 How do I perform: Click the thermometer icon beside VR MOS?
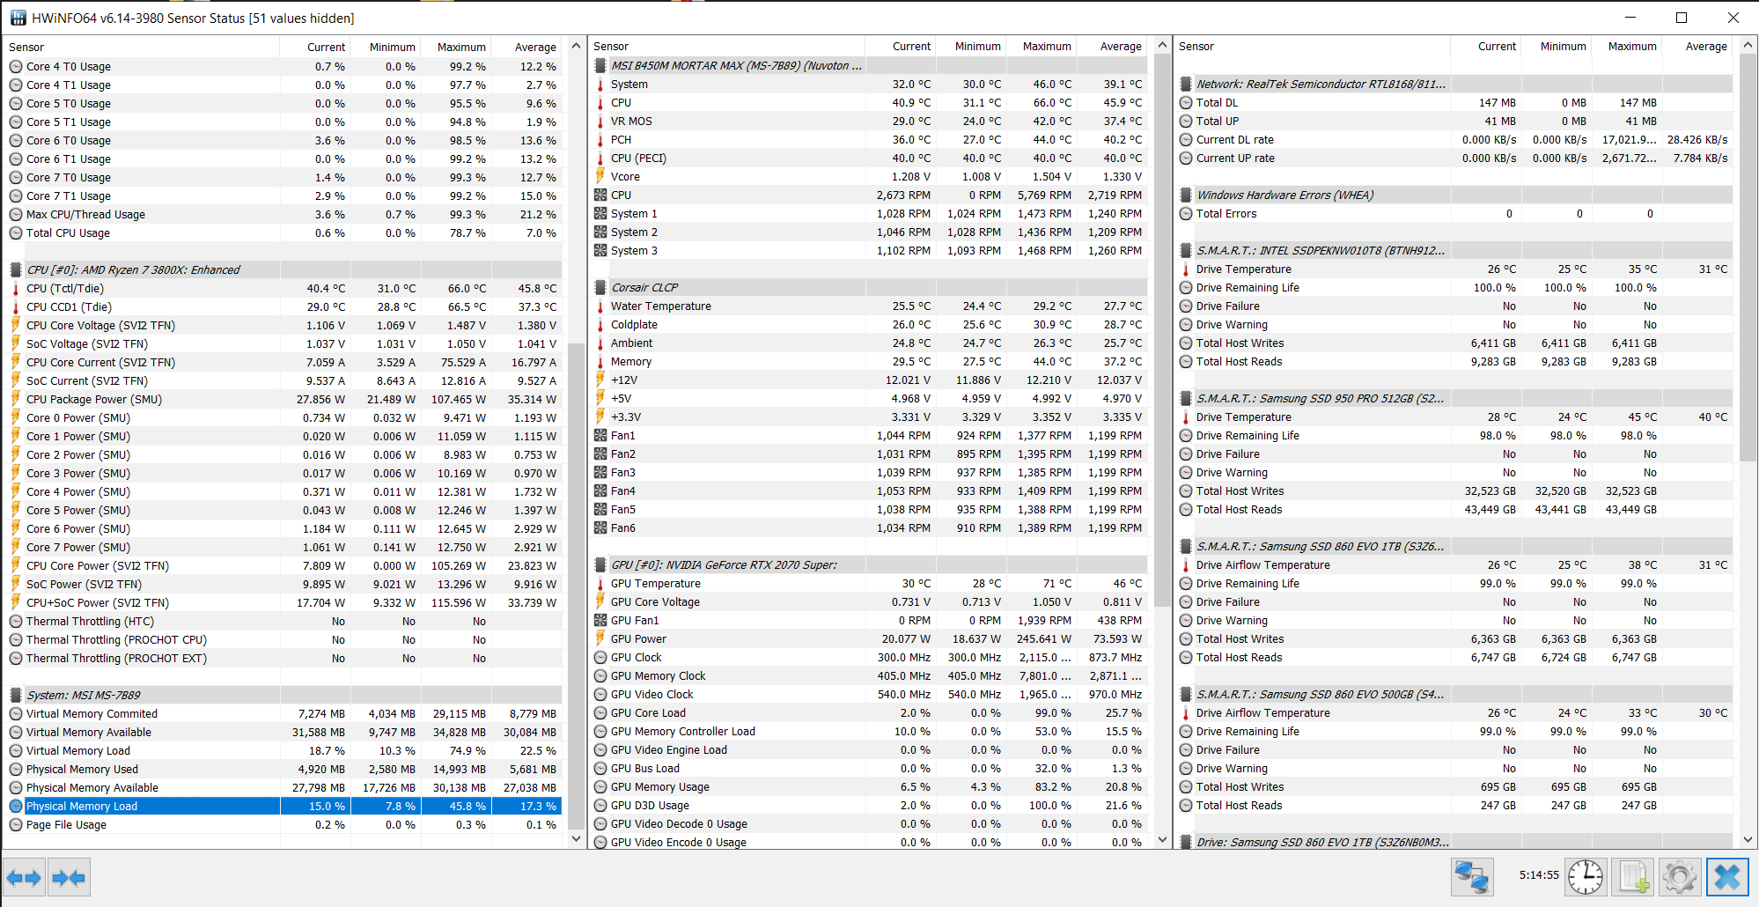coord(600,122)
